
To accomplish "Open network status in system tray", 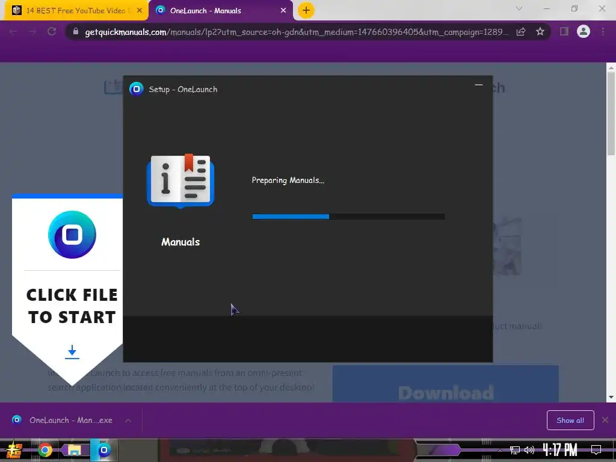I will click(x=514, y=450).
